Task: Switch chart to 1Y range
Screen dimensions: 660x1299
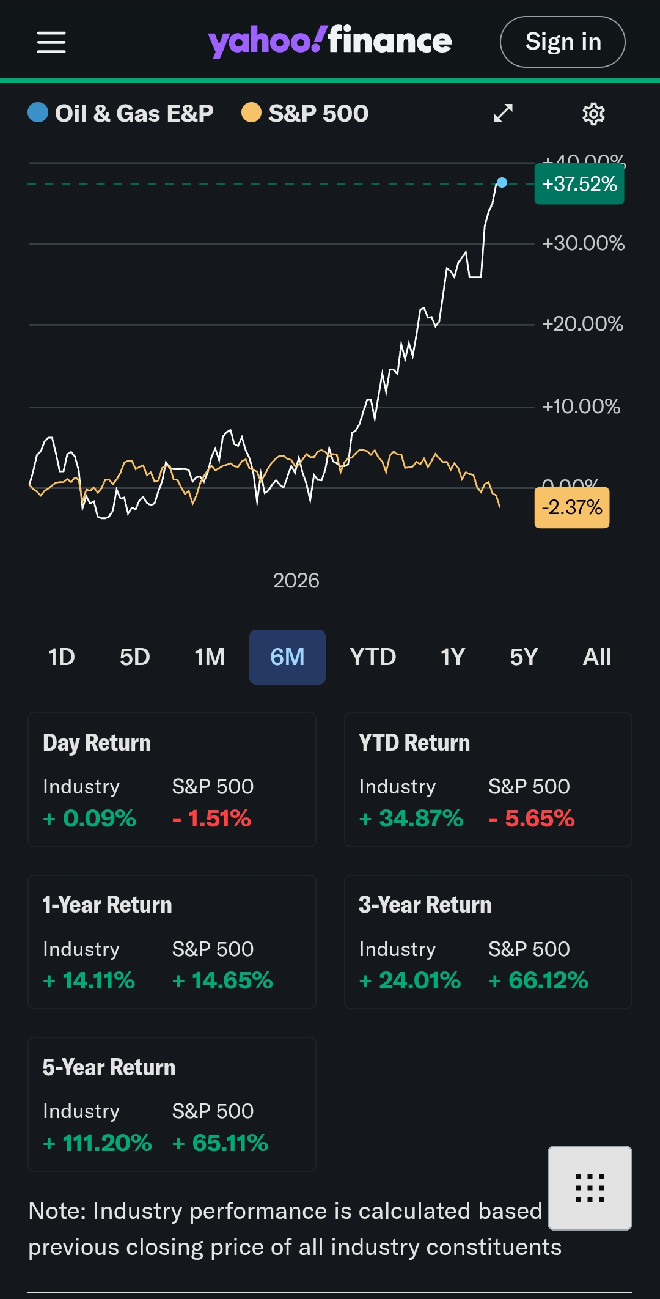Action: (x=453, y=657)
